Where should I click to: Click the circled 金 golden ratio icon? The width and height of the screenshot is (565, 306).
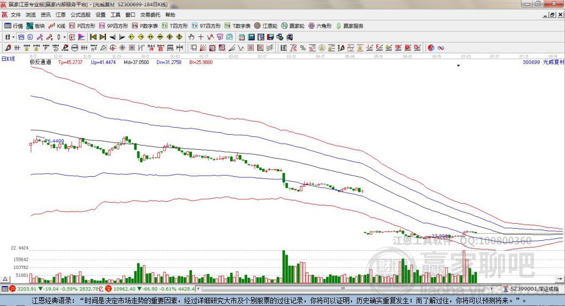322,48
